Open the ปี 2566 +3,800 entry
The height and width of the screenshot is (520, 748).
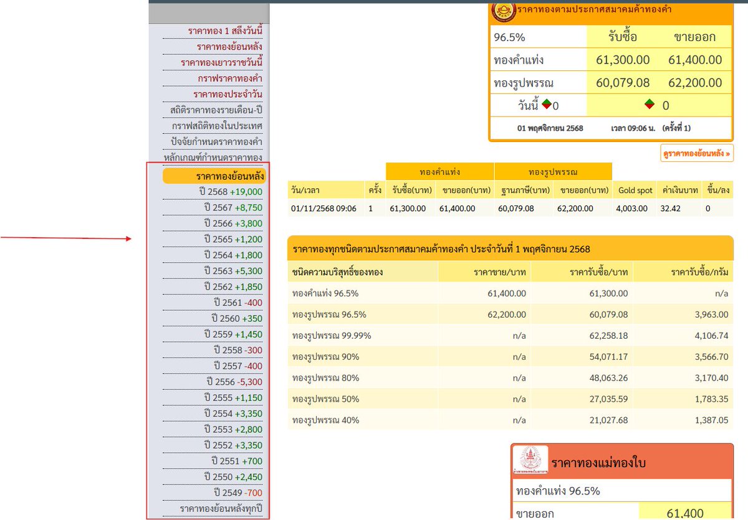[233, 224]
